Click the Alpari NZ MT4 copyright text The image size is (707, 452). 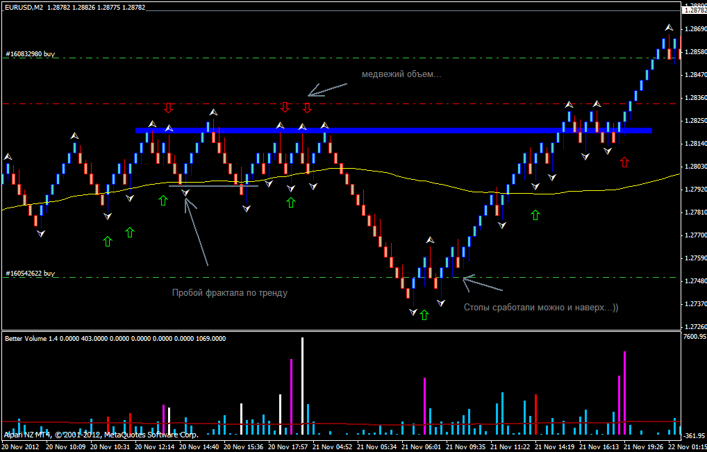(101, 435)
